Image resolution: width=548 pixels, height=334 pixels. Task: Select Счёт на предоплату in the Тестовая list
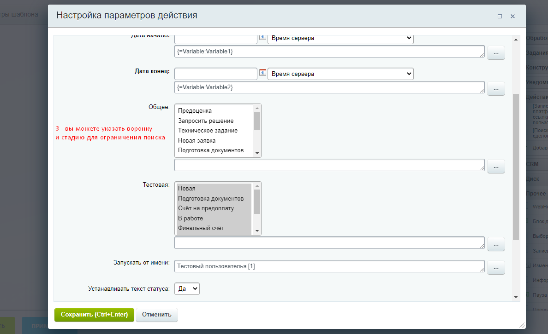click(206, 208)
